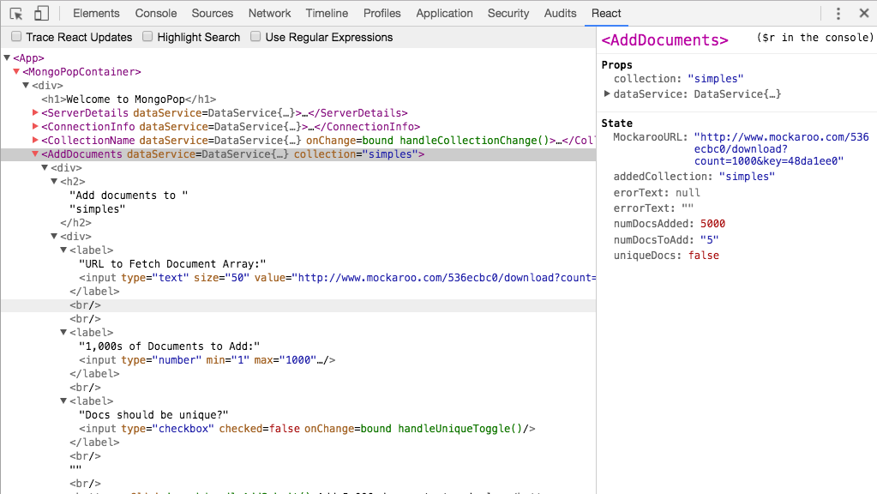Screen dimensions: 877x494
Task: Switch to the Application tab
Action: click(444, 14)
